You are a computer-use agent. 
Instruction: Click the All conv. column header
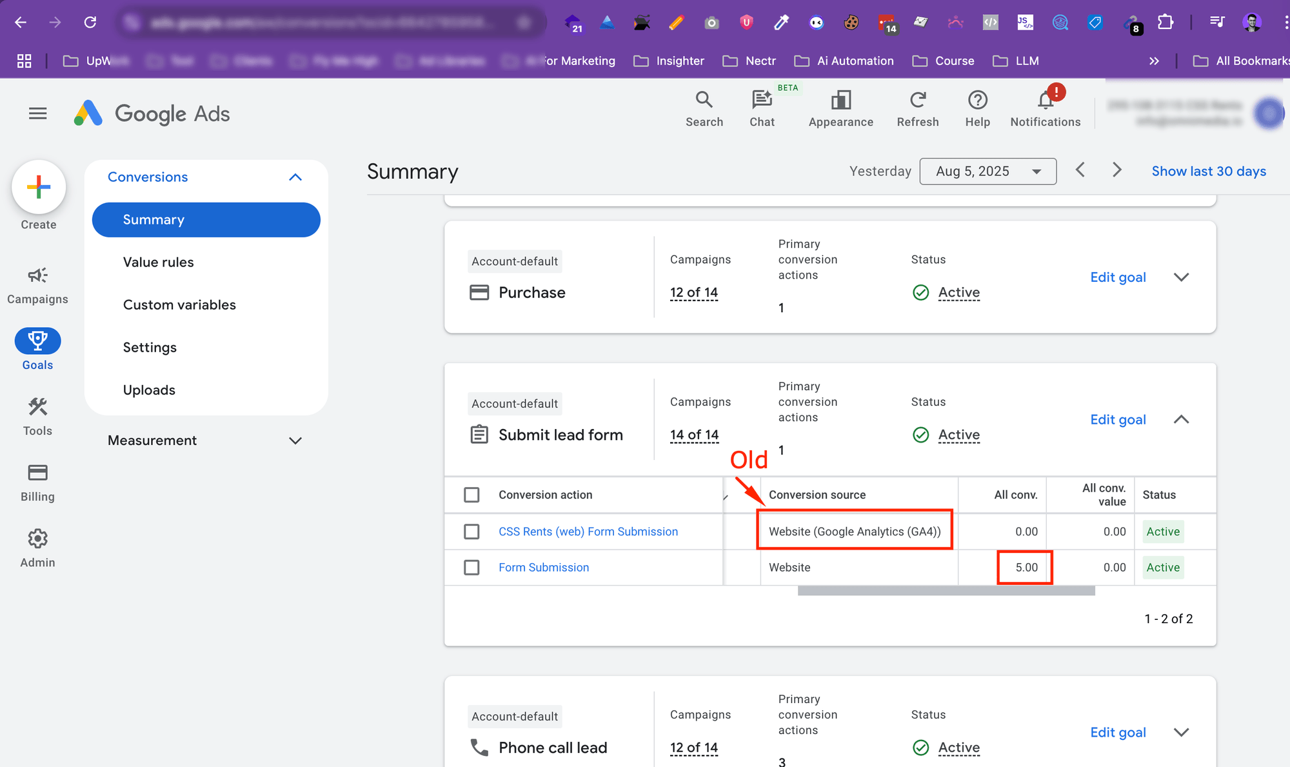pyautogui.click(x=1015, y=495)
